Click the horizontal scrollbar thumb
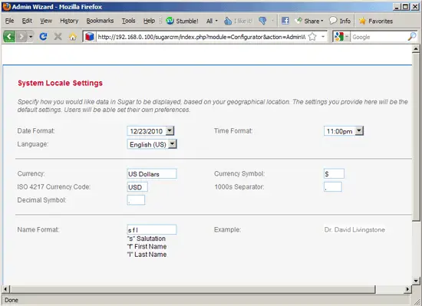Image resolution: width=422 pixels, height=306 pixels. pos(193,289)
